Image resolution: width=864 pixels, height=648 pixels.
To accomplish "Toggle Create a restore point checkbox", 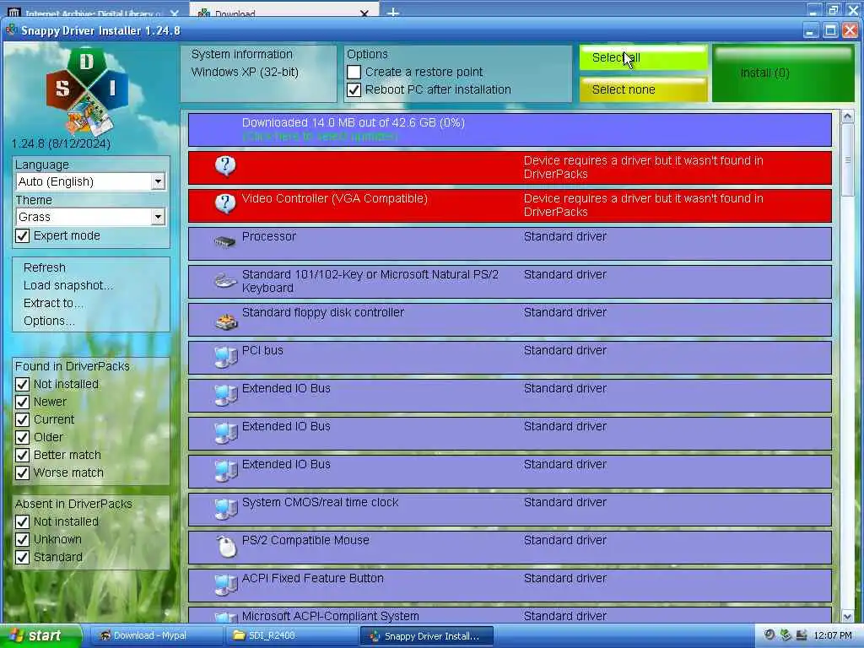I will coord(354,73).
